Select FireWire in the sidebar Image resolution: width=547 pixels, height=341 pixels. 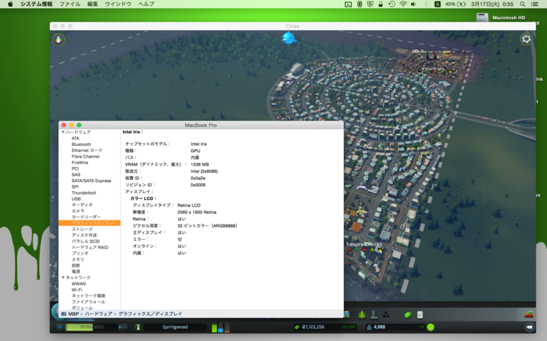[80, 162]
